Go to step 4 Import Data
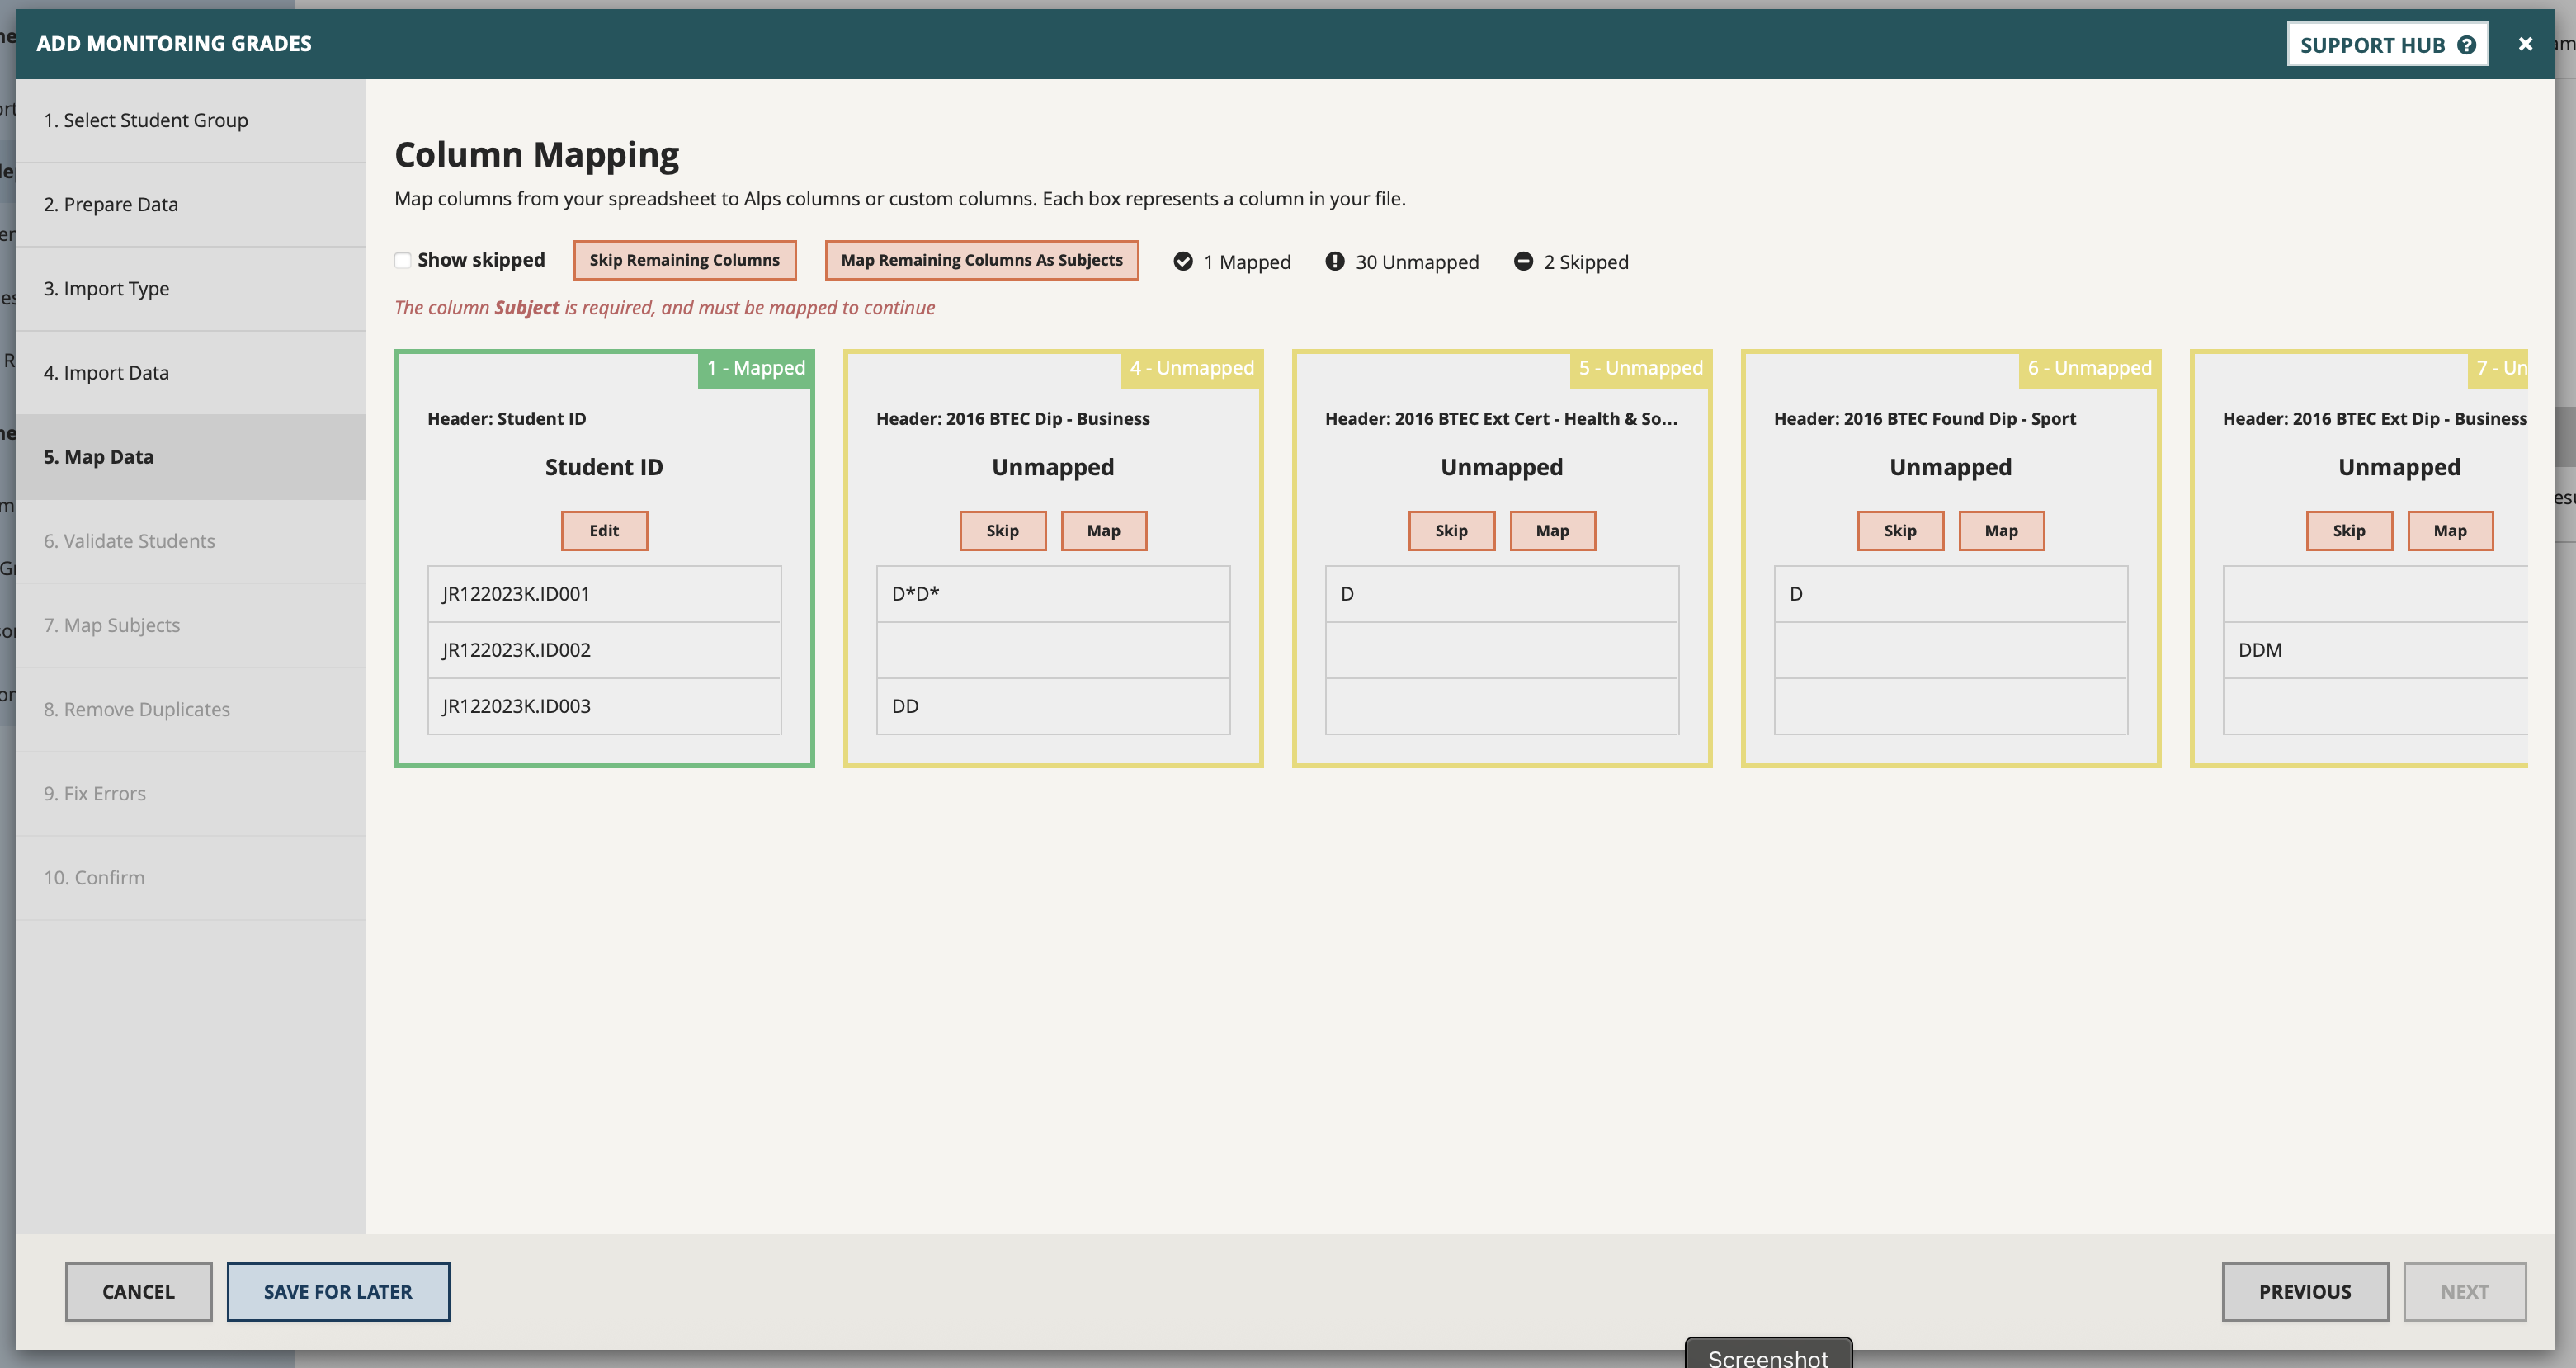The height and width of the screenshot is (1368, 2576). (x=191, y=372)
